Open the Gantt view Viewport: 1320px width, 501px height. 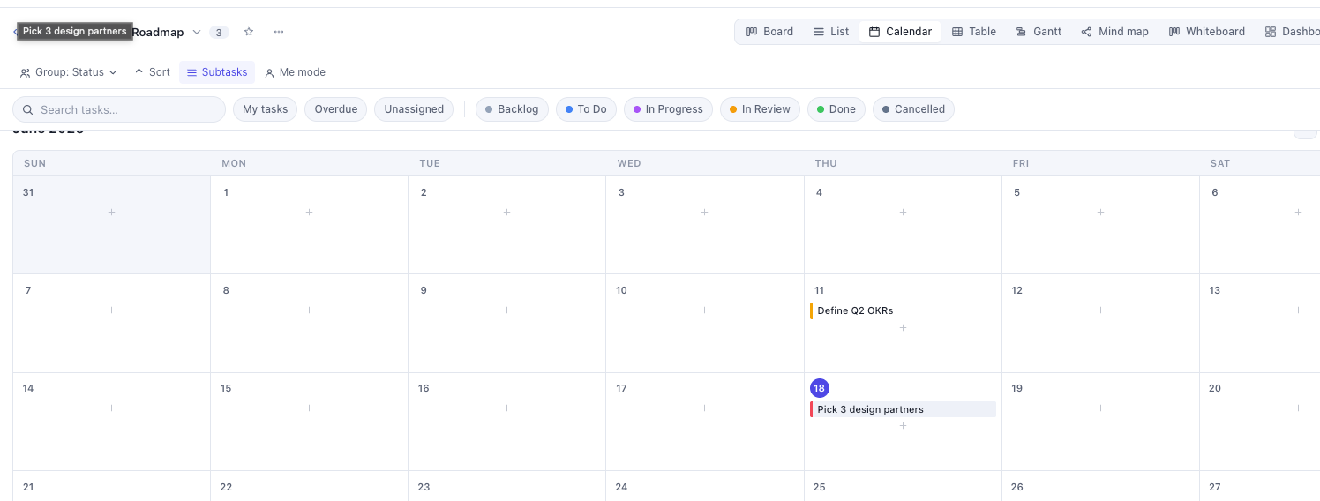(1039, 32)
